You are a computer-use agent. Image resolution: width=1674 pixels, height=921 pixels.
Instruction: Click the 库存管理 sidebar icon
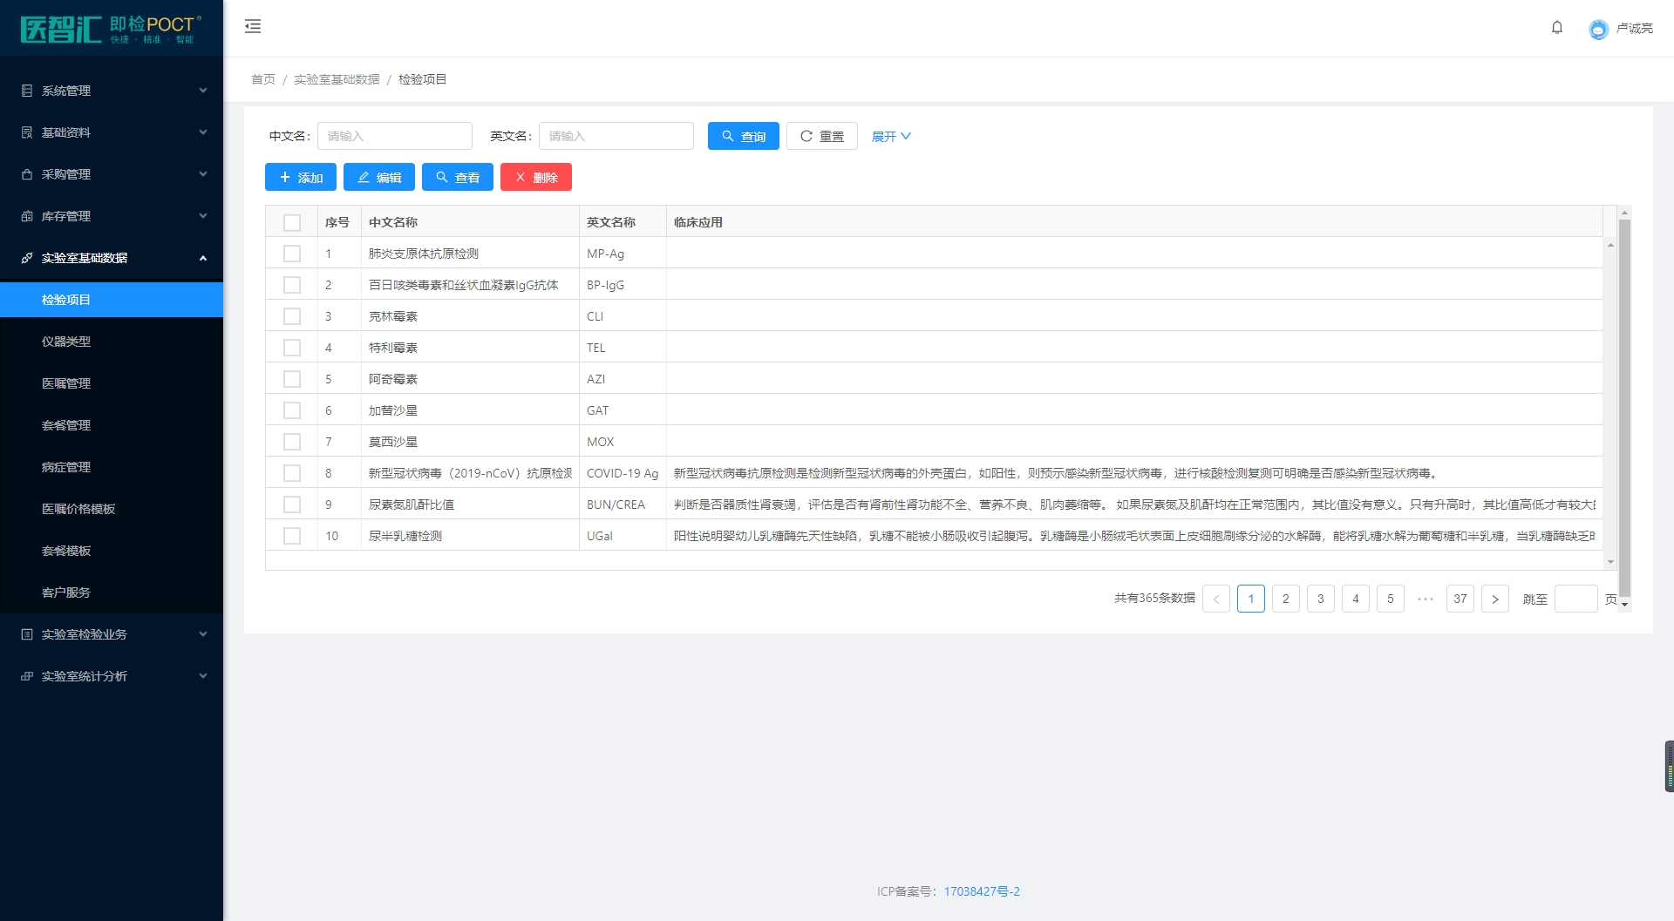click(x=27, y=216)
